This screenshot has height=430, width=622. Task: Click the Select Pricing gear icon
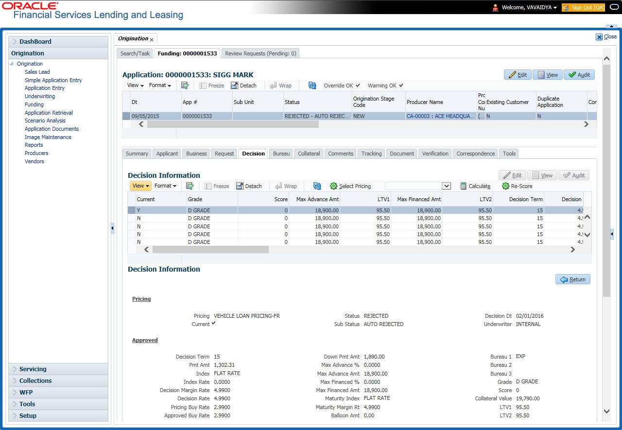tap(333, 186)
